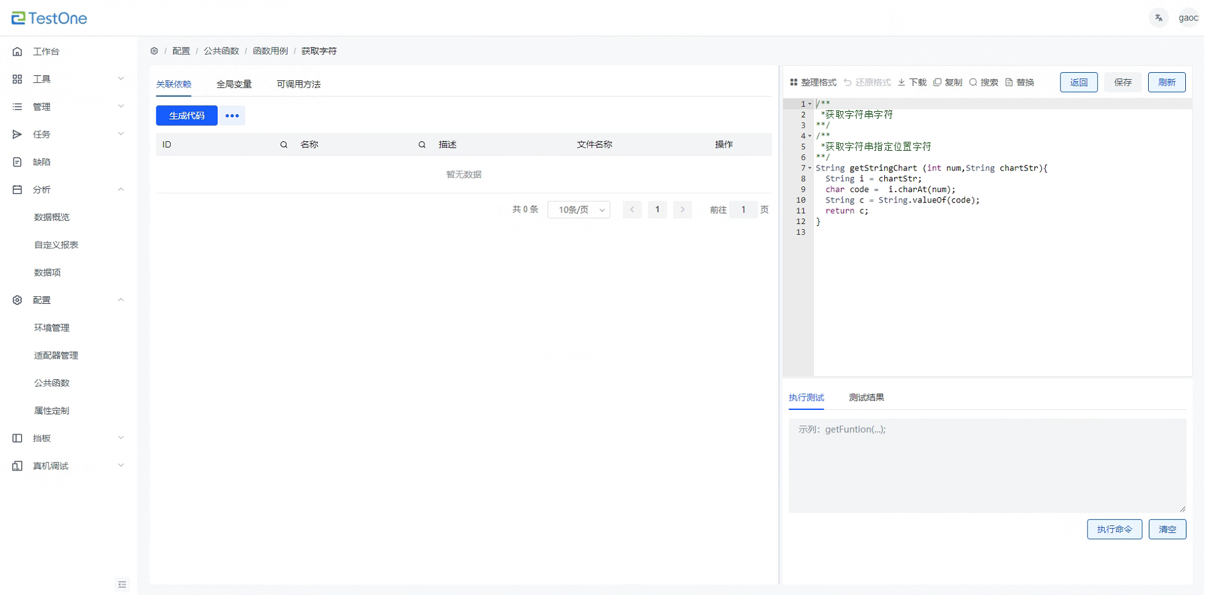Open 环境管理 menu item

click(x=52, y=328)
